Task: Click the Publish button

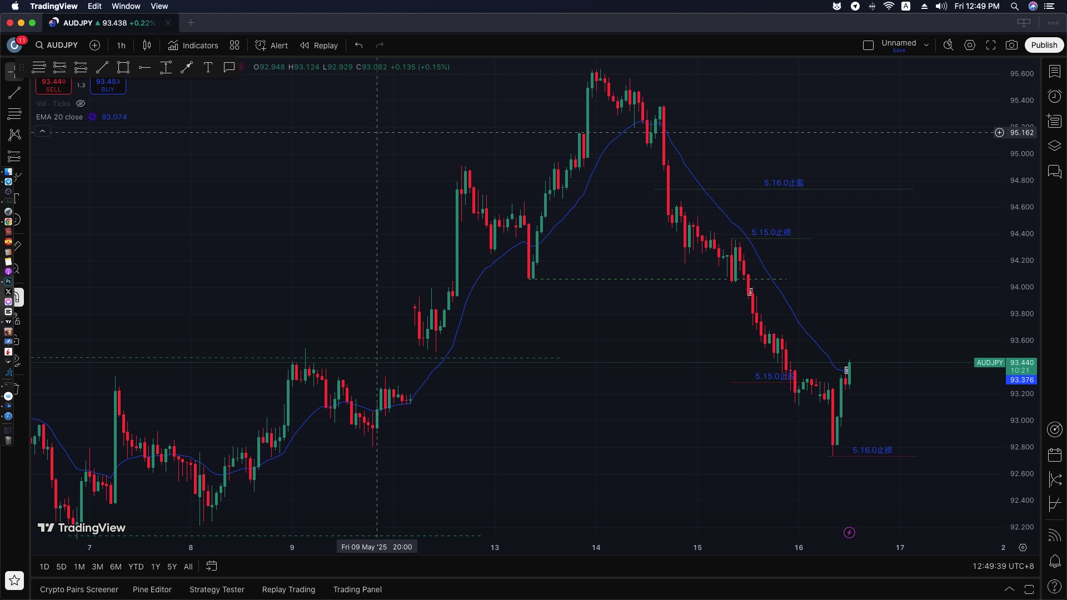Action: click(1044, 46)
